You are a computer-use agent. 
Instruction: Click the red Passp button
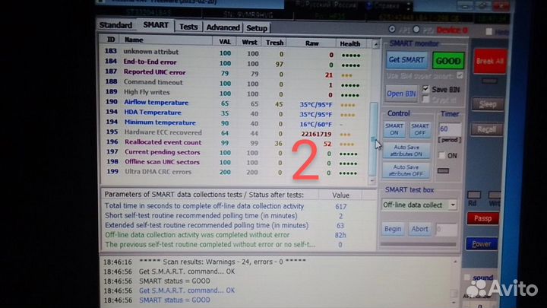point(483,218)
